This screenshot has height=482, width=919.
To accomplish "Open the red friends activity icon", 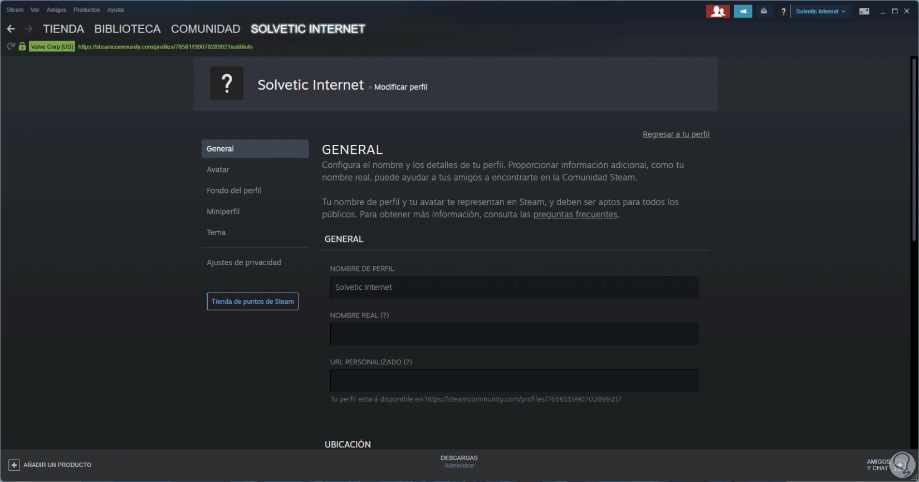I will click(x=718, y=11).
